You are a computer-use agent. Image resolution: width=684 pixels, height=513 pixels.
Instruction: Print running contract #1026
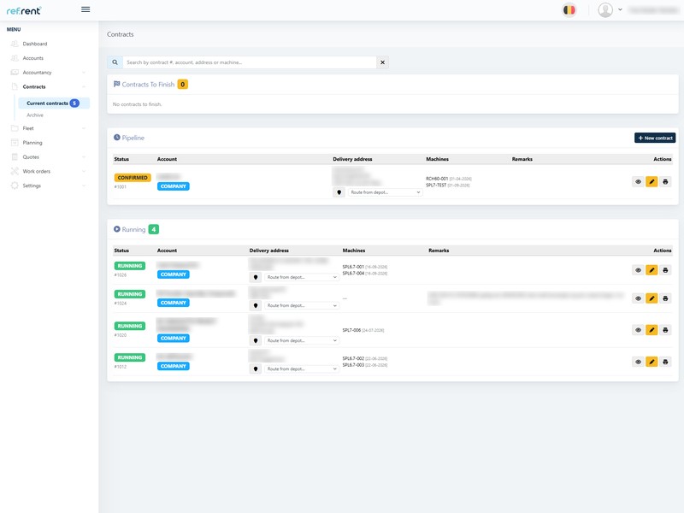[x=665, y=270]
